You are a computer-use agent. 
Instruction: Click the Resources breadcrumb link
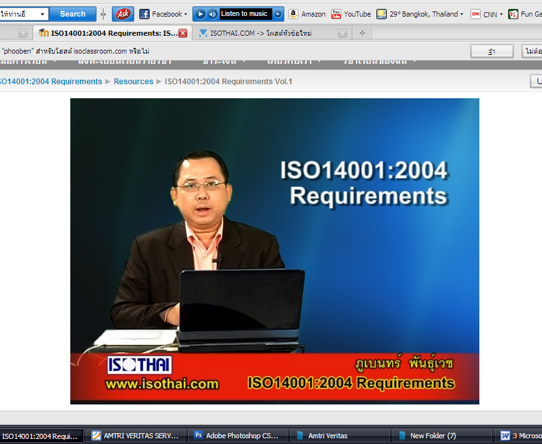pyautogui.click(x=134, y=82)
